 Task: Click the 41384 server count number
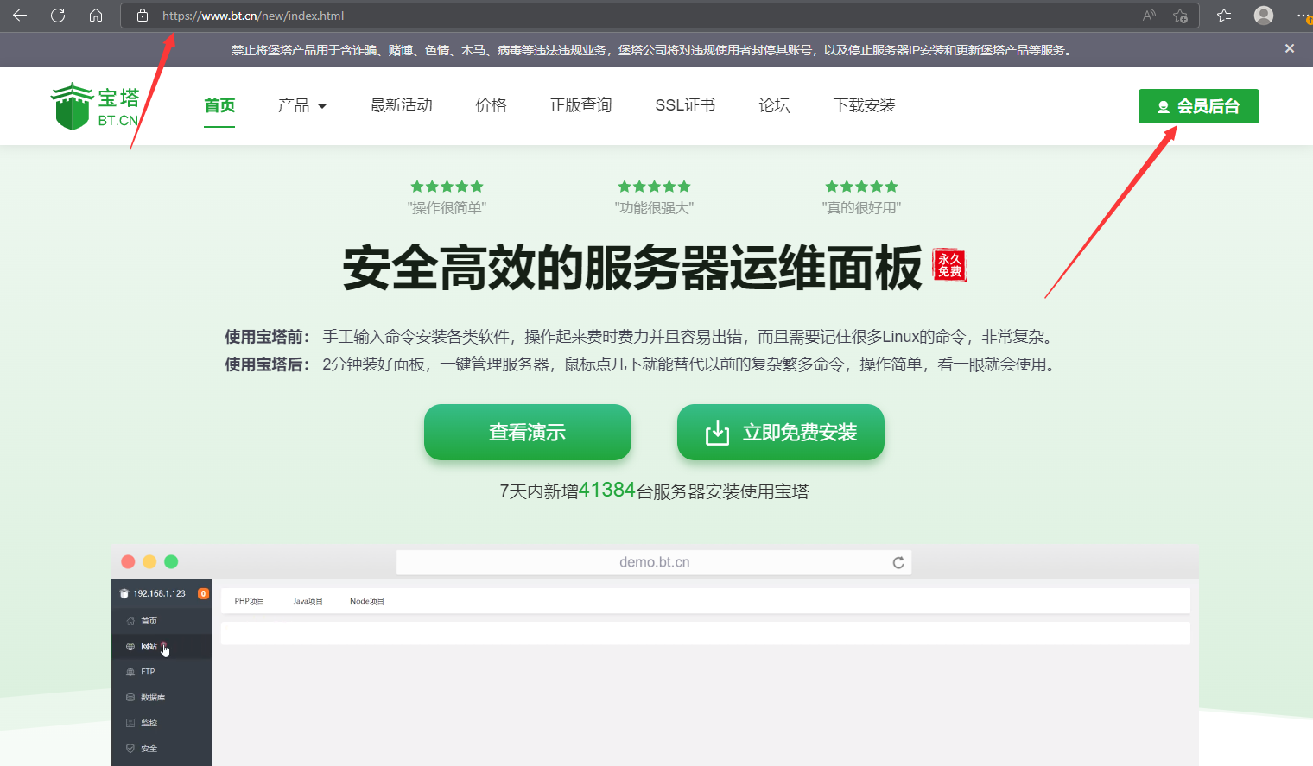point(606,490)
